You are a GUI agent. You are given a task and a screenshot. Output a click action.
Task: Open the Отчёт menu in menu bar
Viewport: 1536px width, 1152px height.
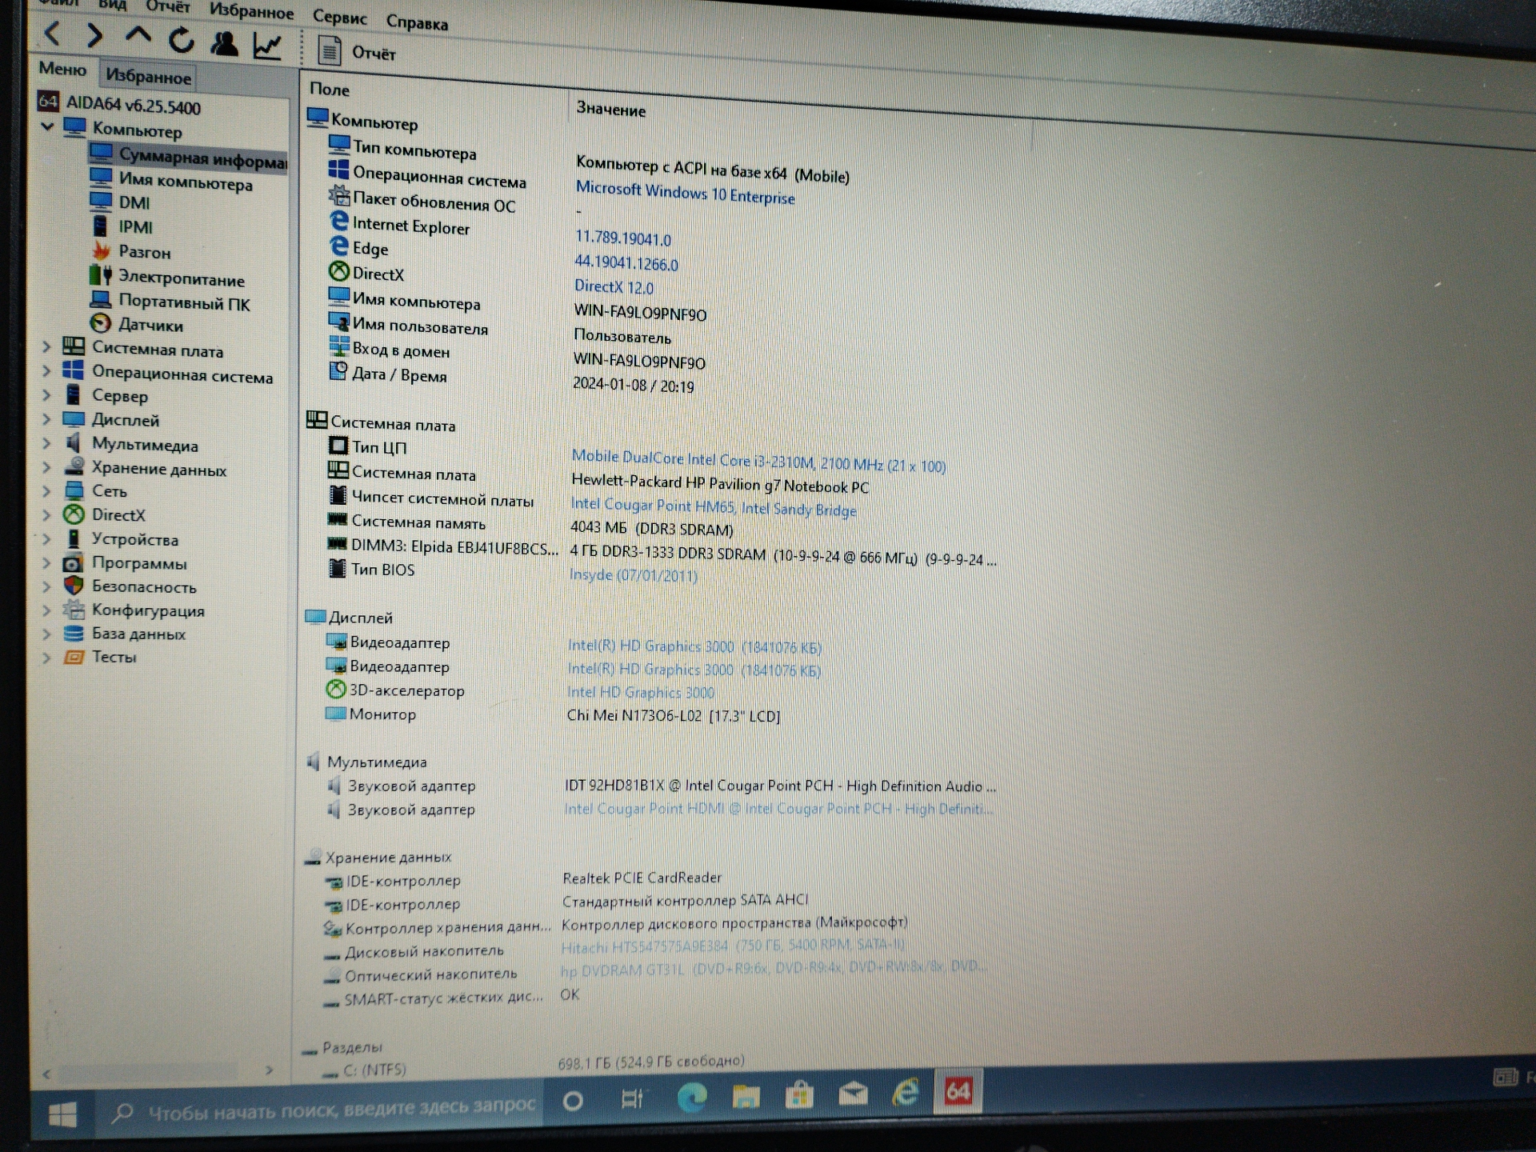pos(167,7)
